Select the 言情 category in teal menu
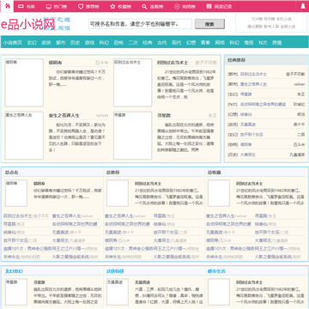309x309 pixels. (276, 43)
